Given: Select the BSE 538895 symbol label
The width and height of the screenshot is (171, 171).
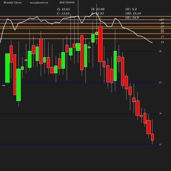Looking at the screenshot, I should [67, 2].
